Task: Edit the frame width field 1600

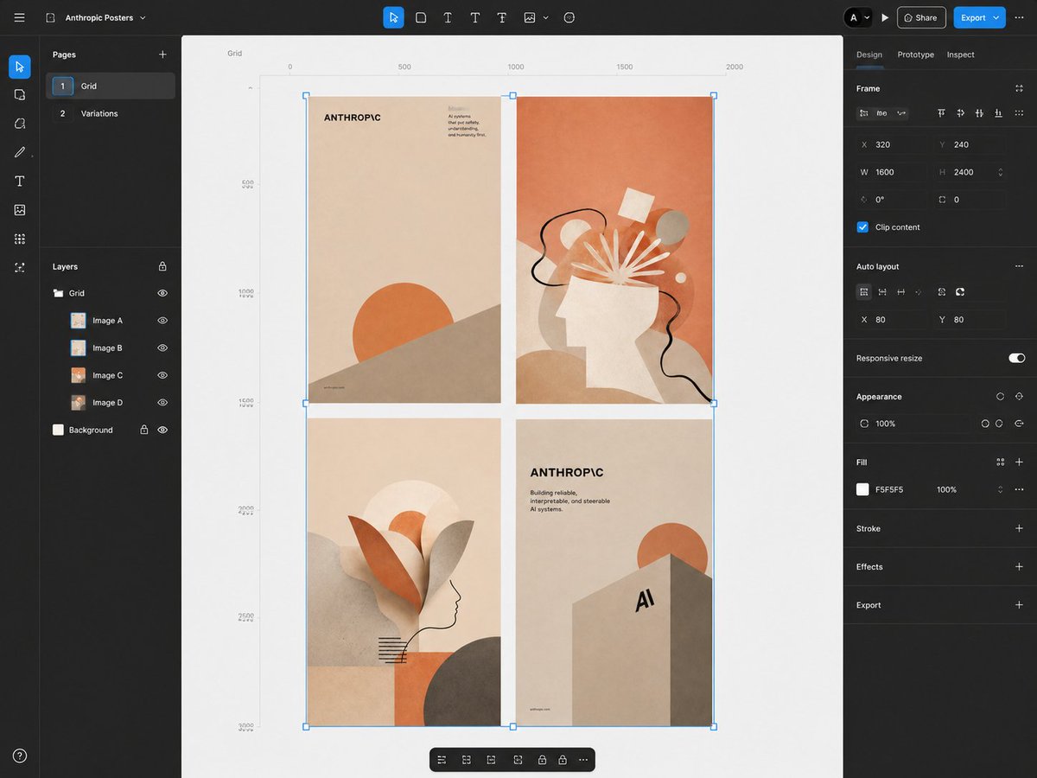Action: [891, 172]
